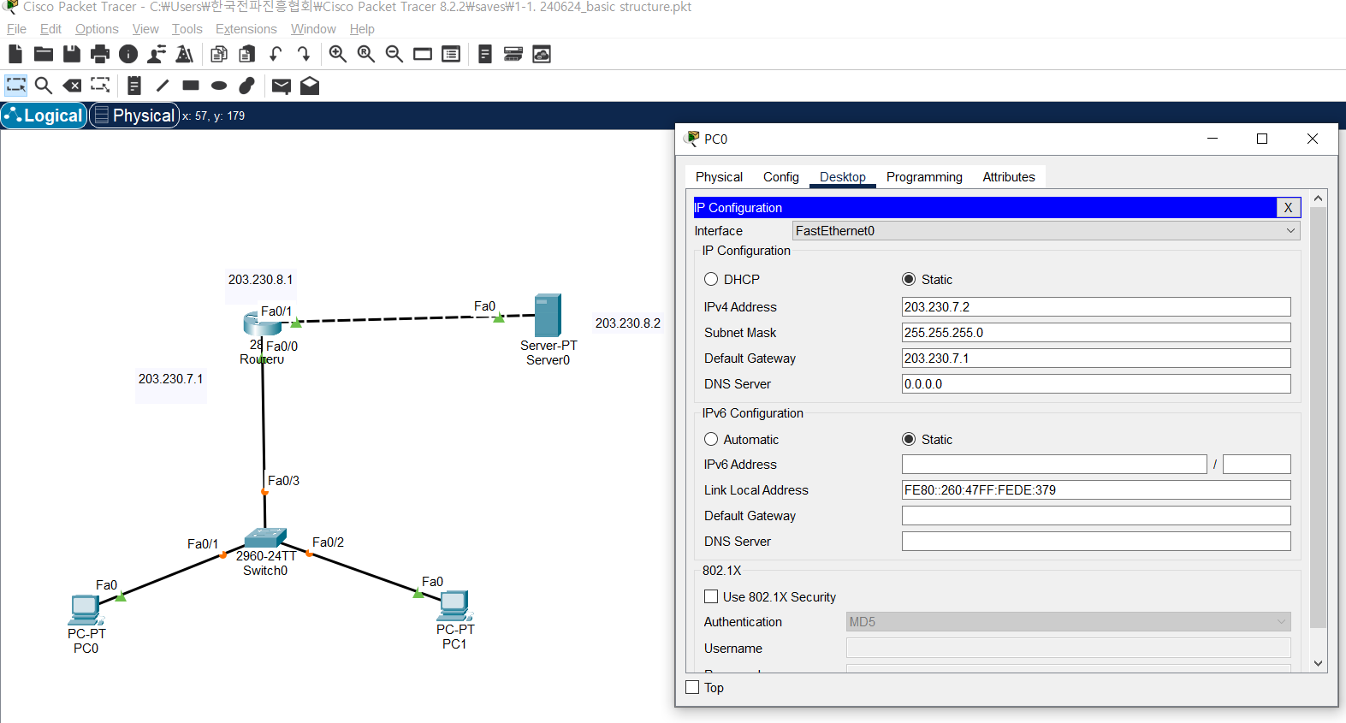Screen dimensions: 1346x723
Task: Click the Copy icon
Action: pyautogui.click(x=219, y=54)
